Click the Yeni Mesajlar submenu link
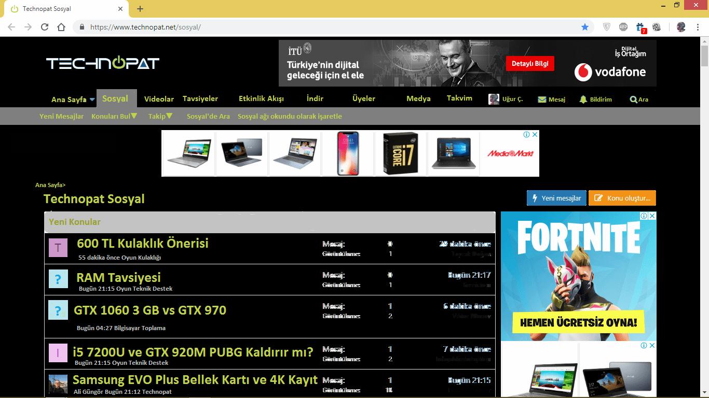The height and width of the screenshot is (398, 709). (61, 116)
